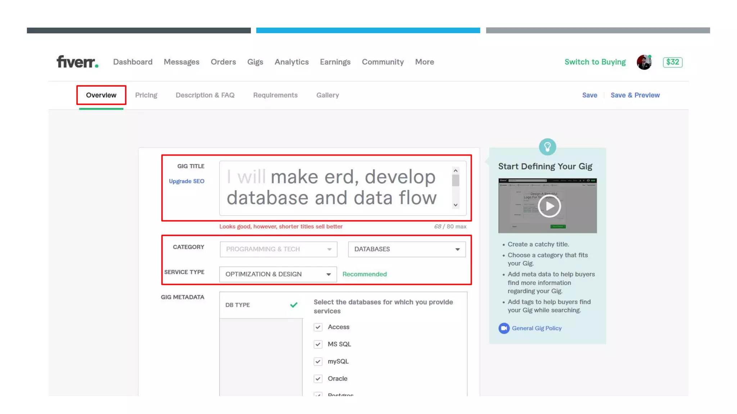Click the General Gig Policy camera icon

(504, 328)
